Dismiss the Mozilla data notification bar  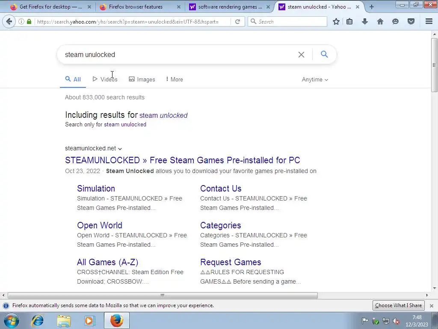(x=432, y=306)
